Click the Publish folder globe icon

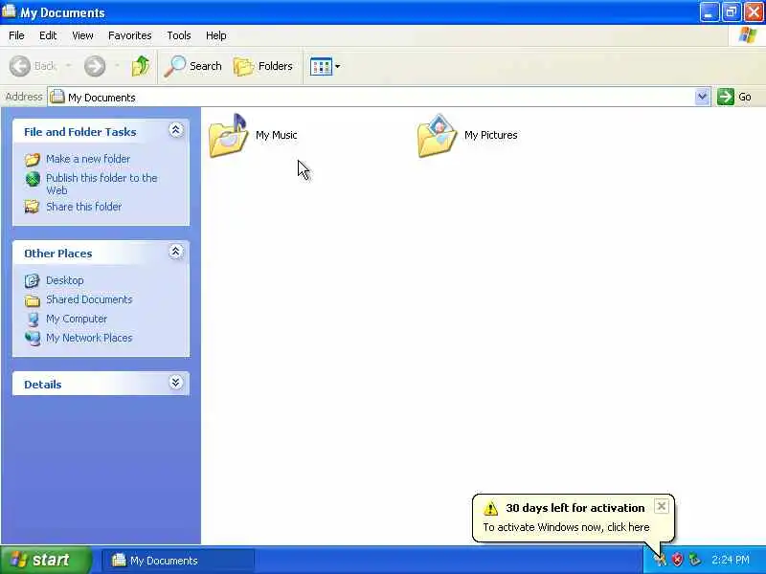[x=33, y=179]
